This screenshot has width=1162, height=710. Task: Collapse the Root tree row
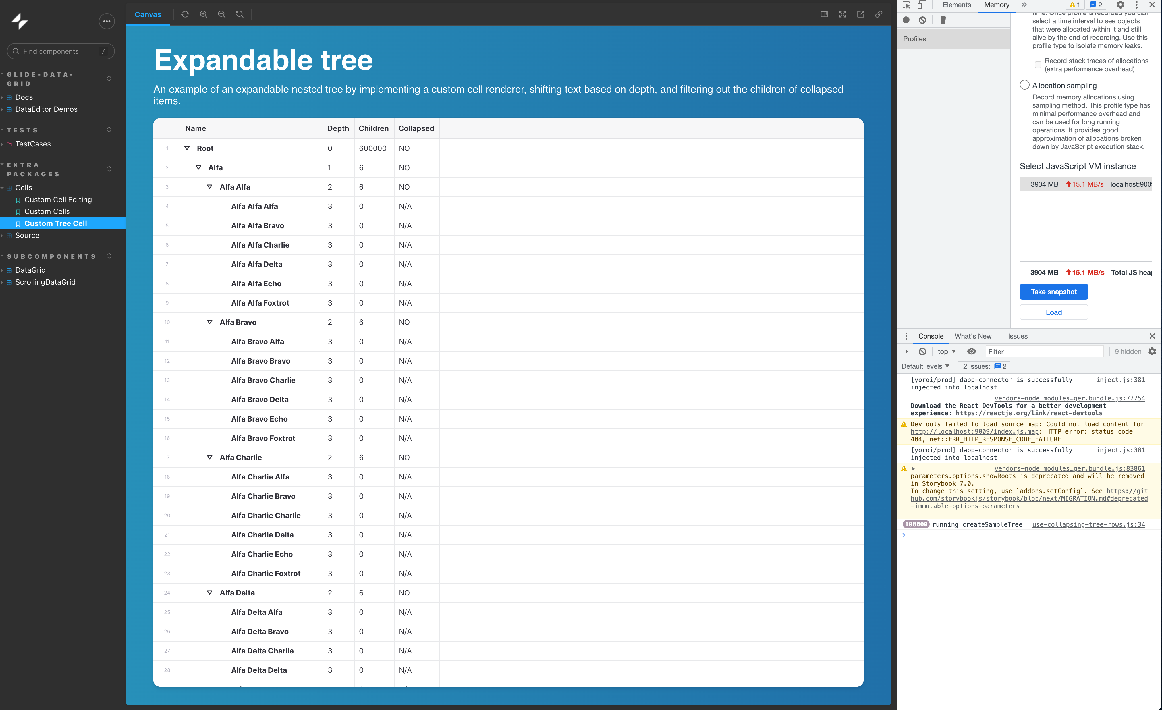(x=187, y=148)
